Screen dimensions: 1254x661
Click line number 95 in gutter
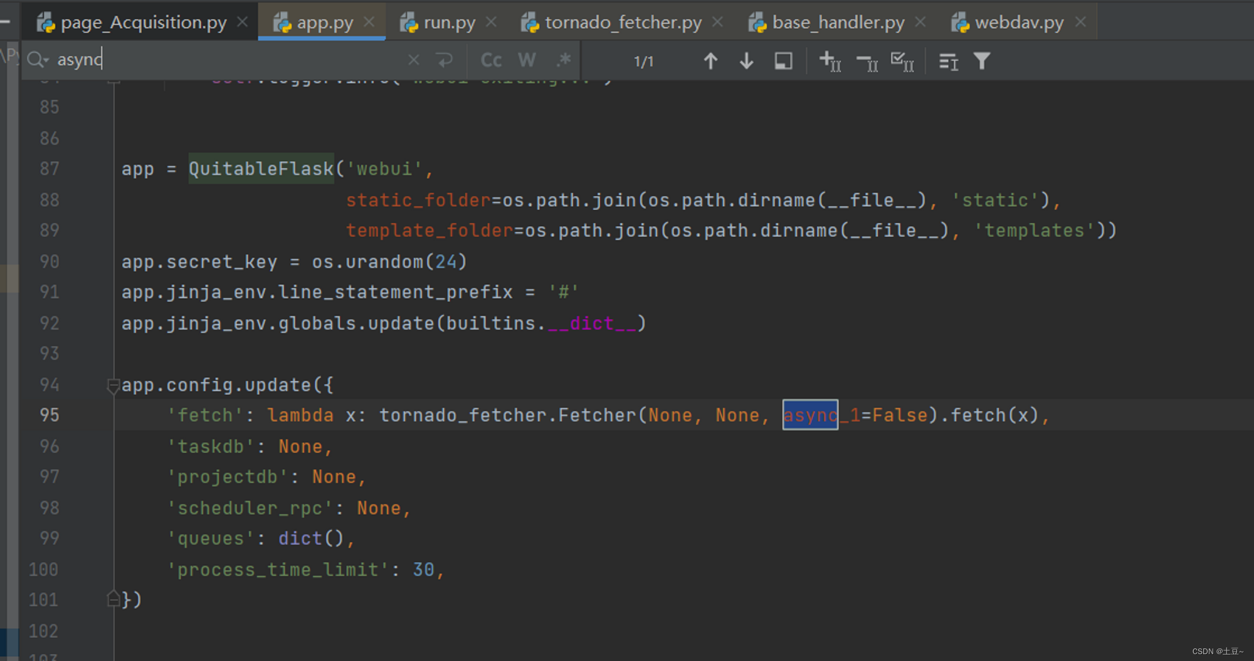[50, 415]
